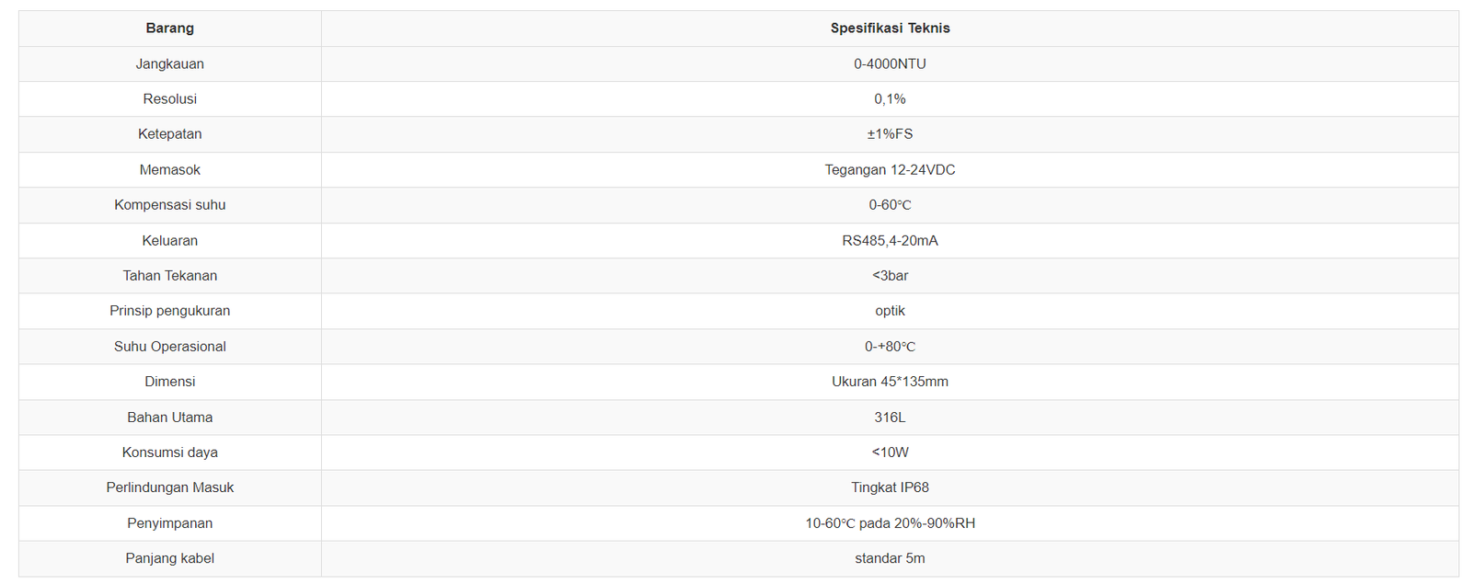Select the Jangkauan row label
Viewport: 1472px width, 584px height.
click(x=170, y=64)
